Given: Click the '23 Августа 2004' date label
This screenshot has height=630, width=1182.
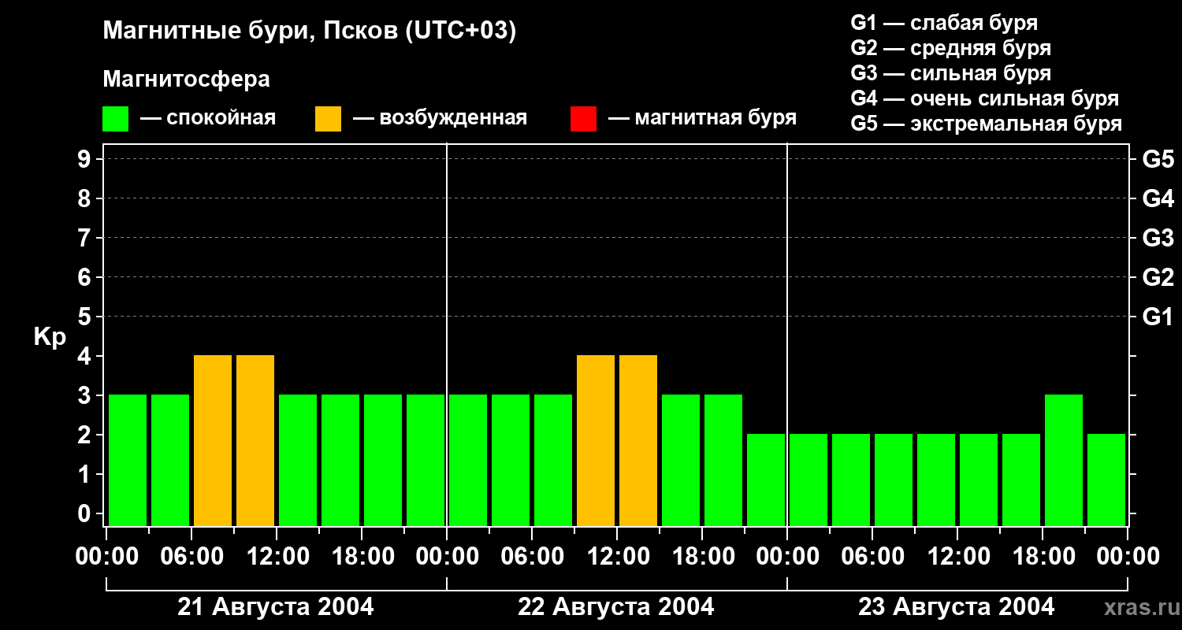Looking at the screenshot, I should (956, 607).
